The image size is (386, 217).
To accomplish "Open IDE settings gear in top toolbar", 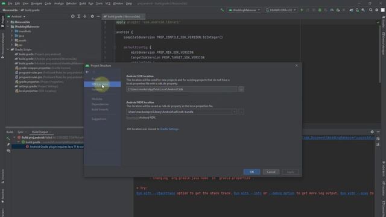I will 376,10.
